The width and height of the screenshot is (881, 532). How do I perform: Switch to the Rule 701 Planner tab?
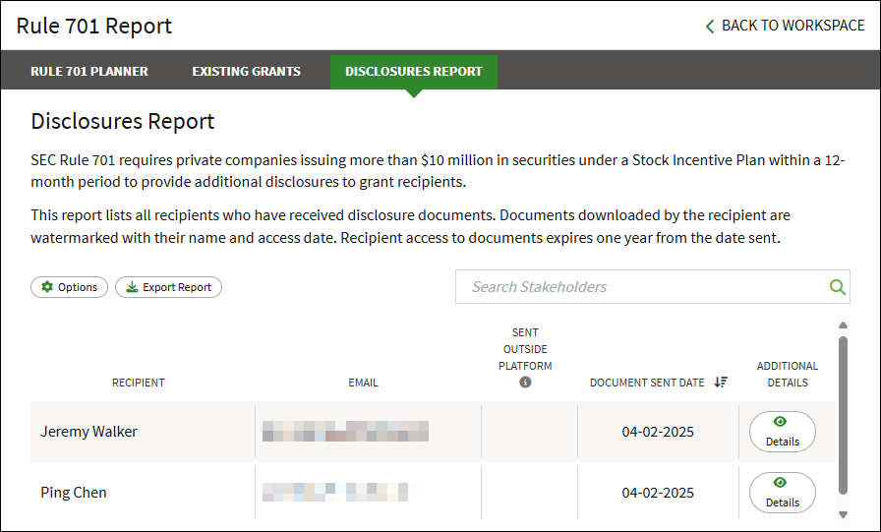coord(89,71)
